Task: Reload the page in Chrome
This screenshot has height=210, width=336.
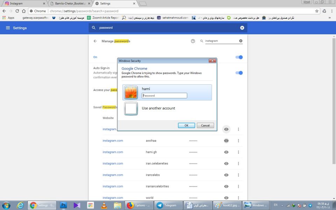Action: pos(17,11)
